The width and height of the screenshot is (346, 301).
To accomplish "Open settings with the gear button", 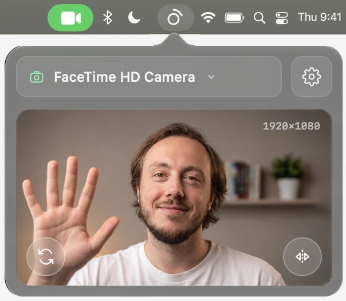I will coord(312,77).
